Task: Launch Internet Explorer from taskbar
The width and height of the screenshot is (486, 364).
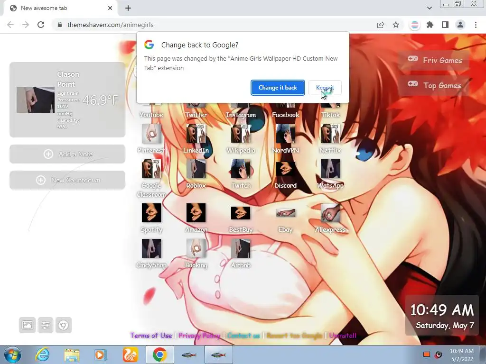Action: 42,355
